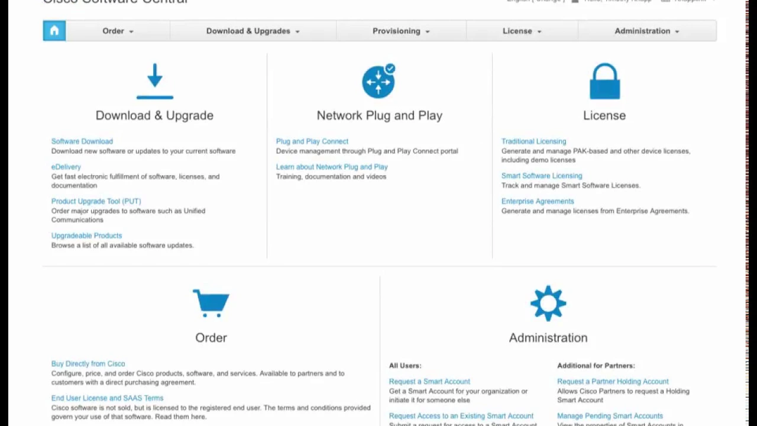
Task: Click the 'All Users:' label
Action: point(405,366)
